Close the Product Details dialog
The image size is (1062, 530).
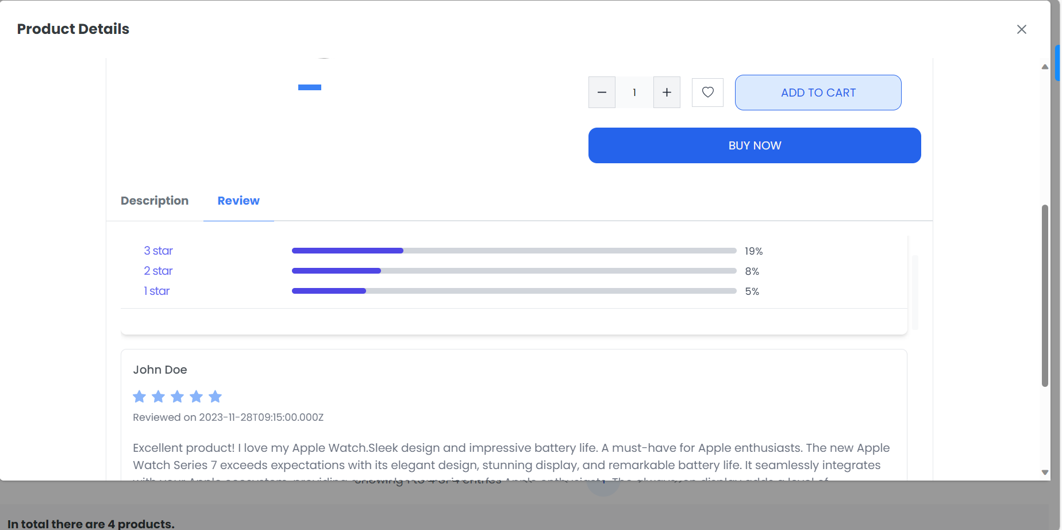pos(1021,29)
